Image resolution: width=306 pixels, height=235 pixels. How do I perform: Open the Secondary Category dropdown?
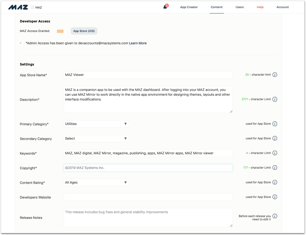pyautogui.click(x=96, y=139)
